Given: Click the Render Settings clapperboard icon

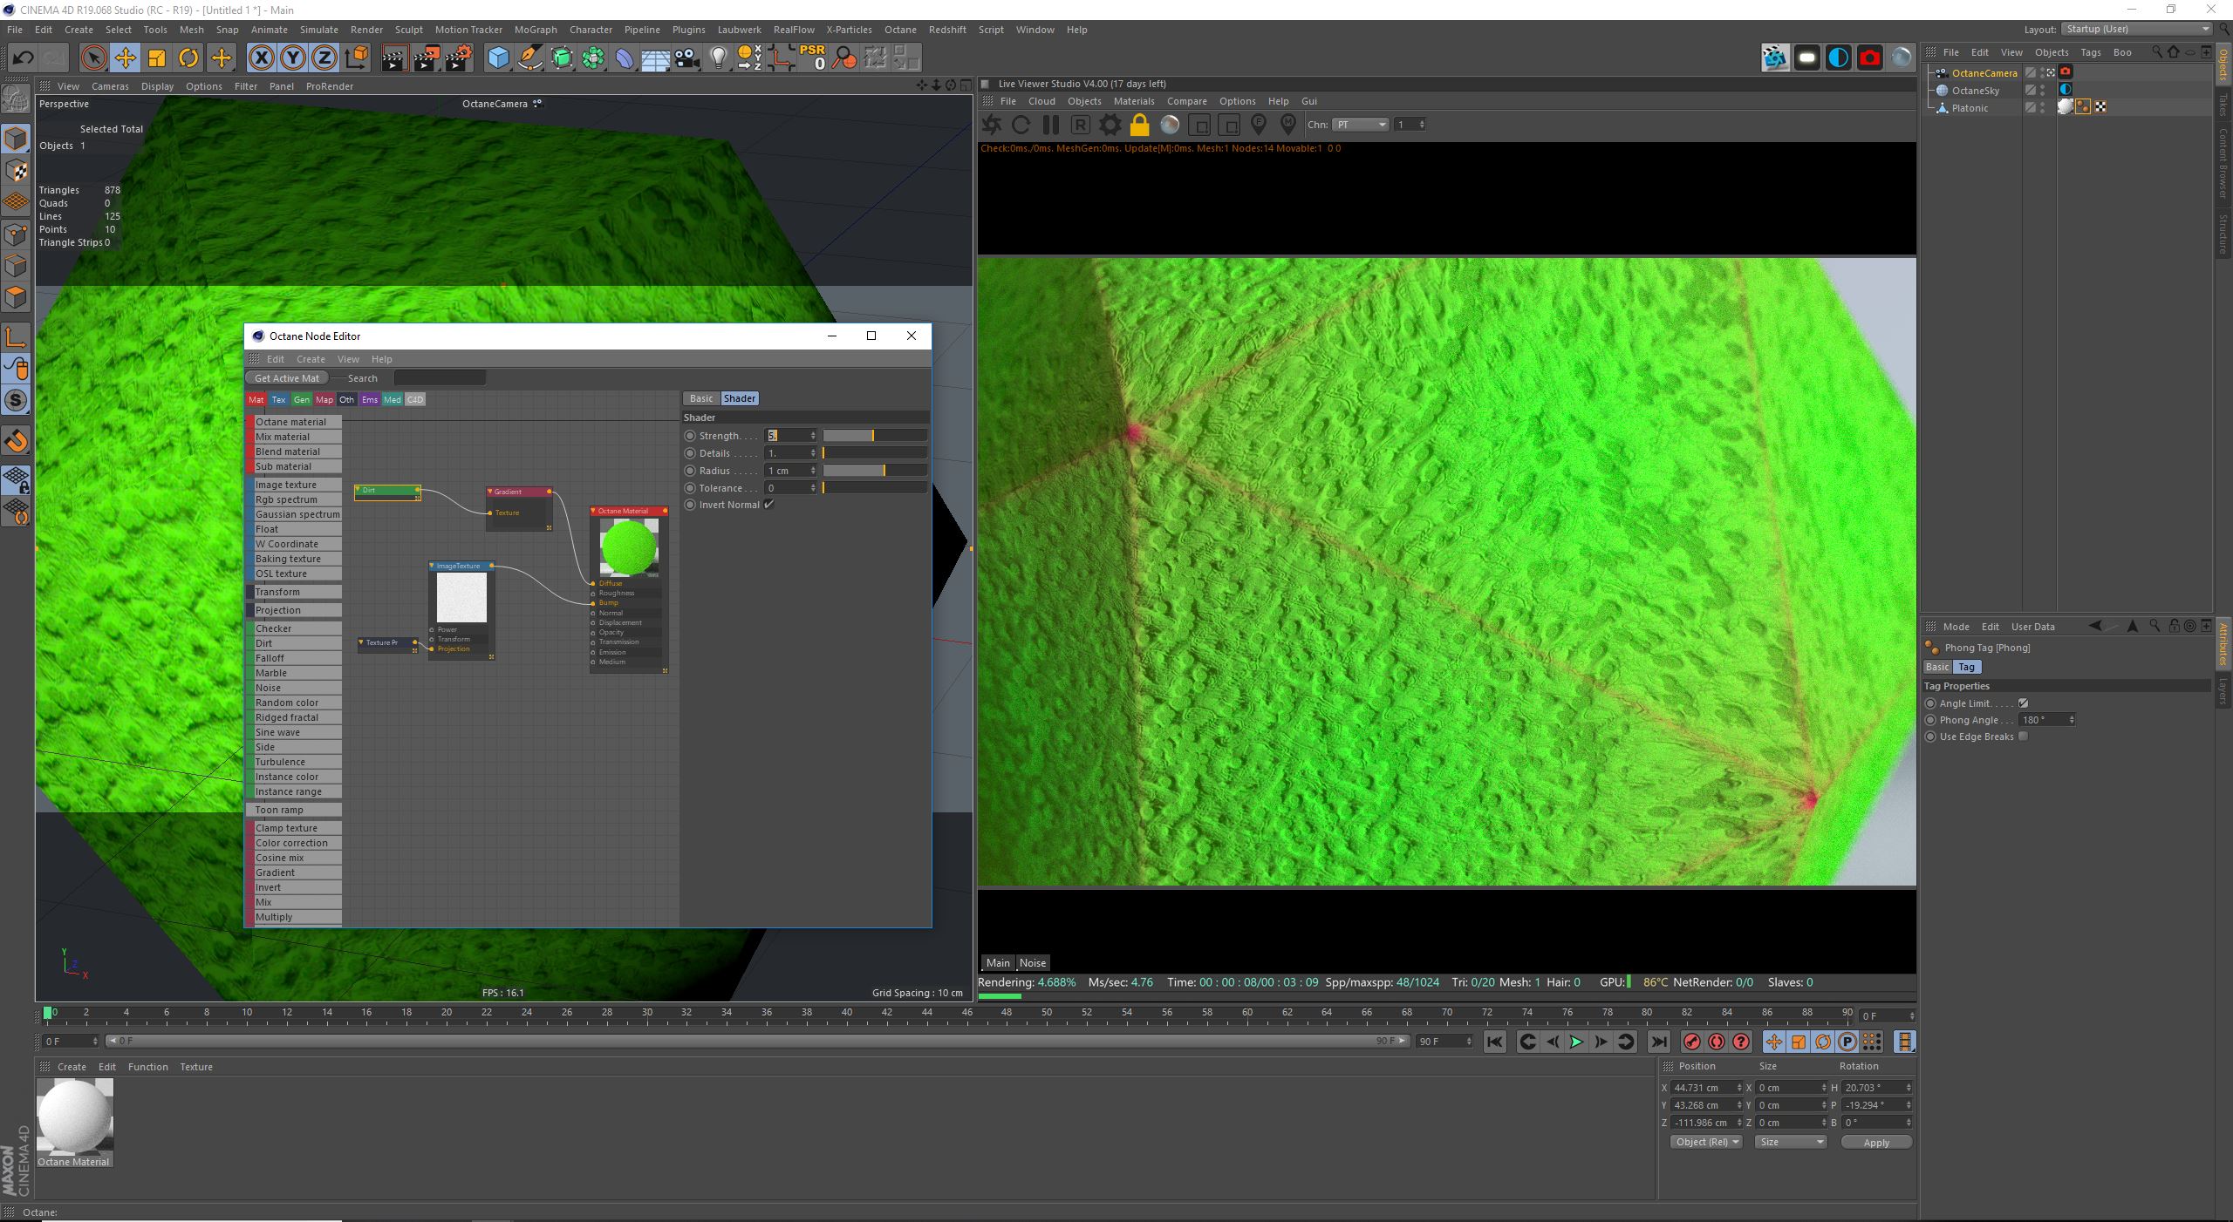Looking at the screenshot, I should tap(459, 58).
